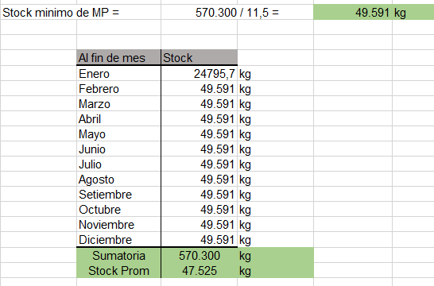Click the Stock Prom value 47.525
This screenshot has height=286, width=434.
[x=199, y=271]
